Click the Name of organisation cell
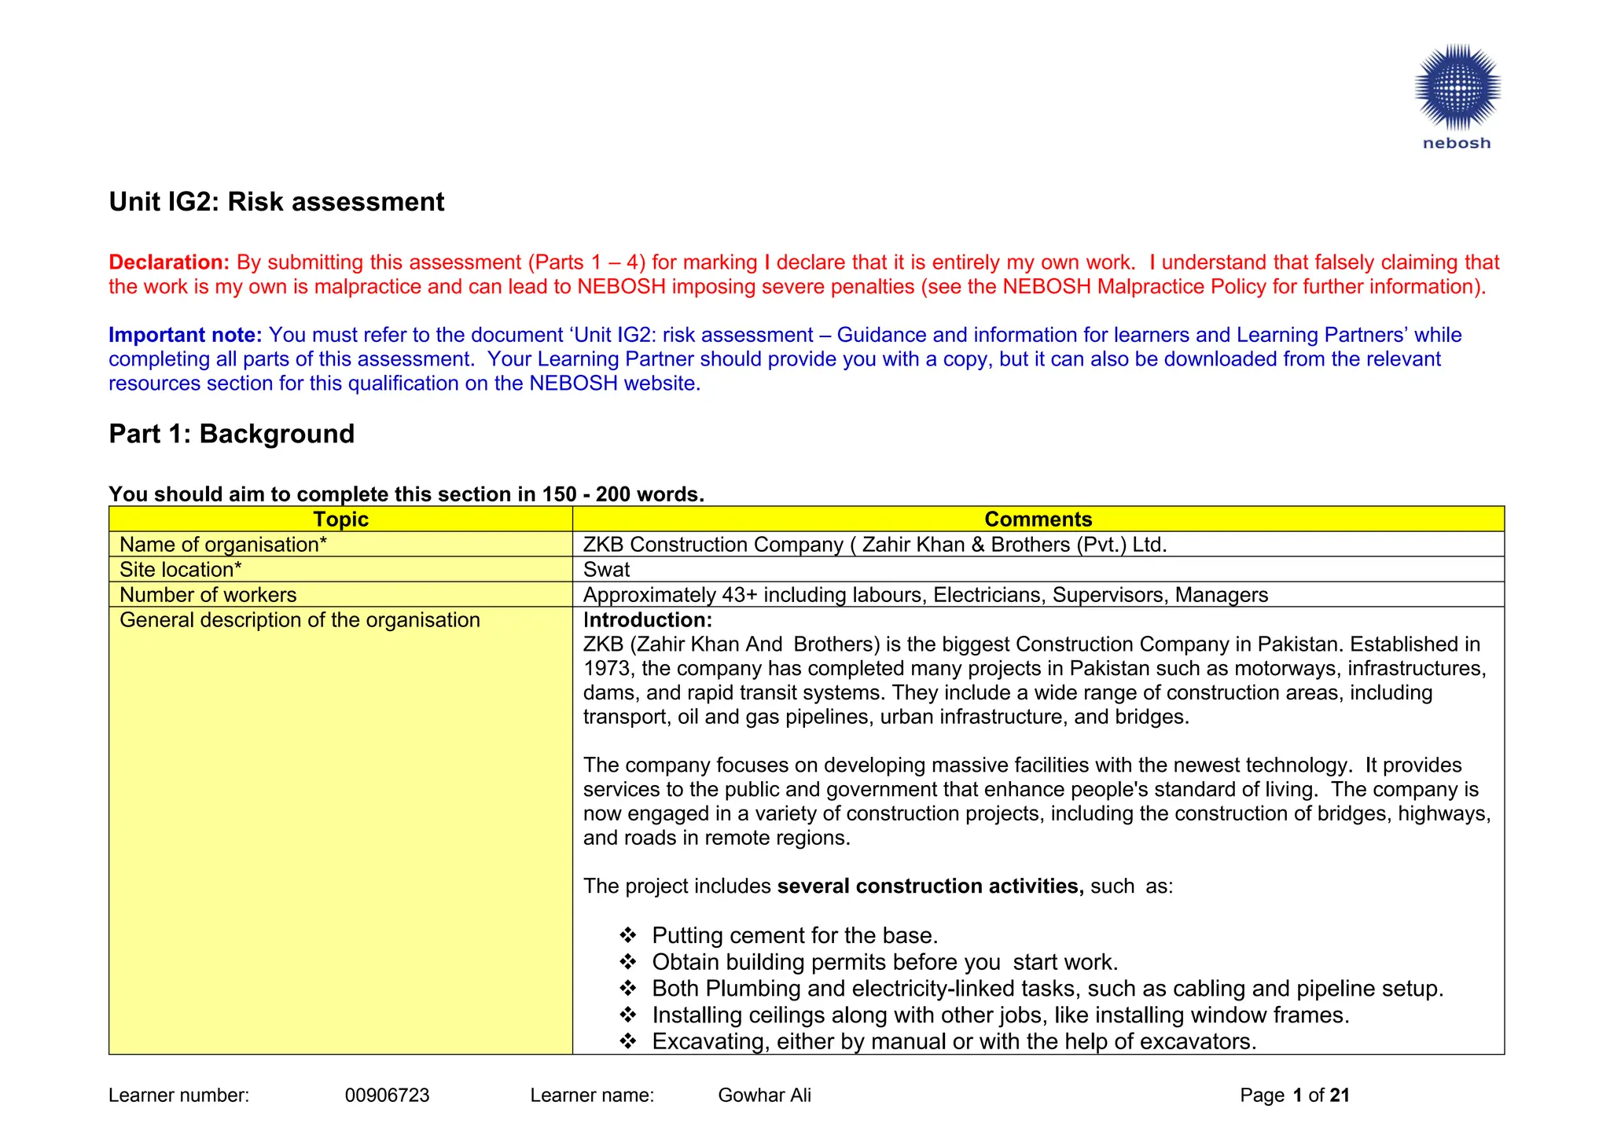The image size is (1610, 1138). [222, 545]
